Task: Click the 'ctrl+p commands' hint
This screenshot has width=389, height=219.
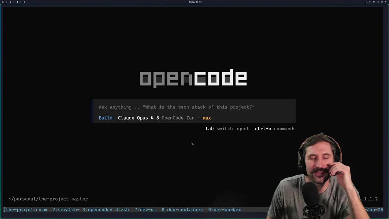Action: [x=275, y=129]
